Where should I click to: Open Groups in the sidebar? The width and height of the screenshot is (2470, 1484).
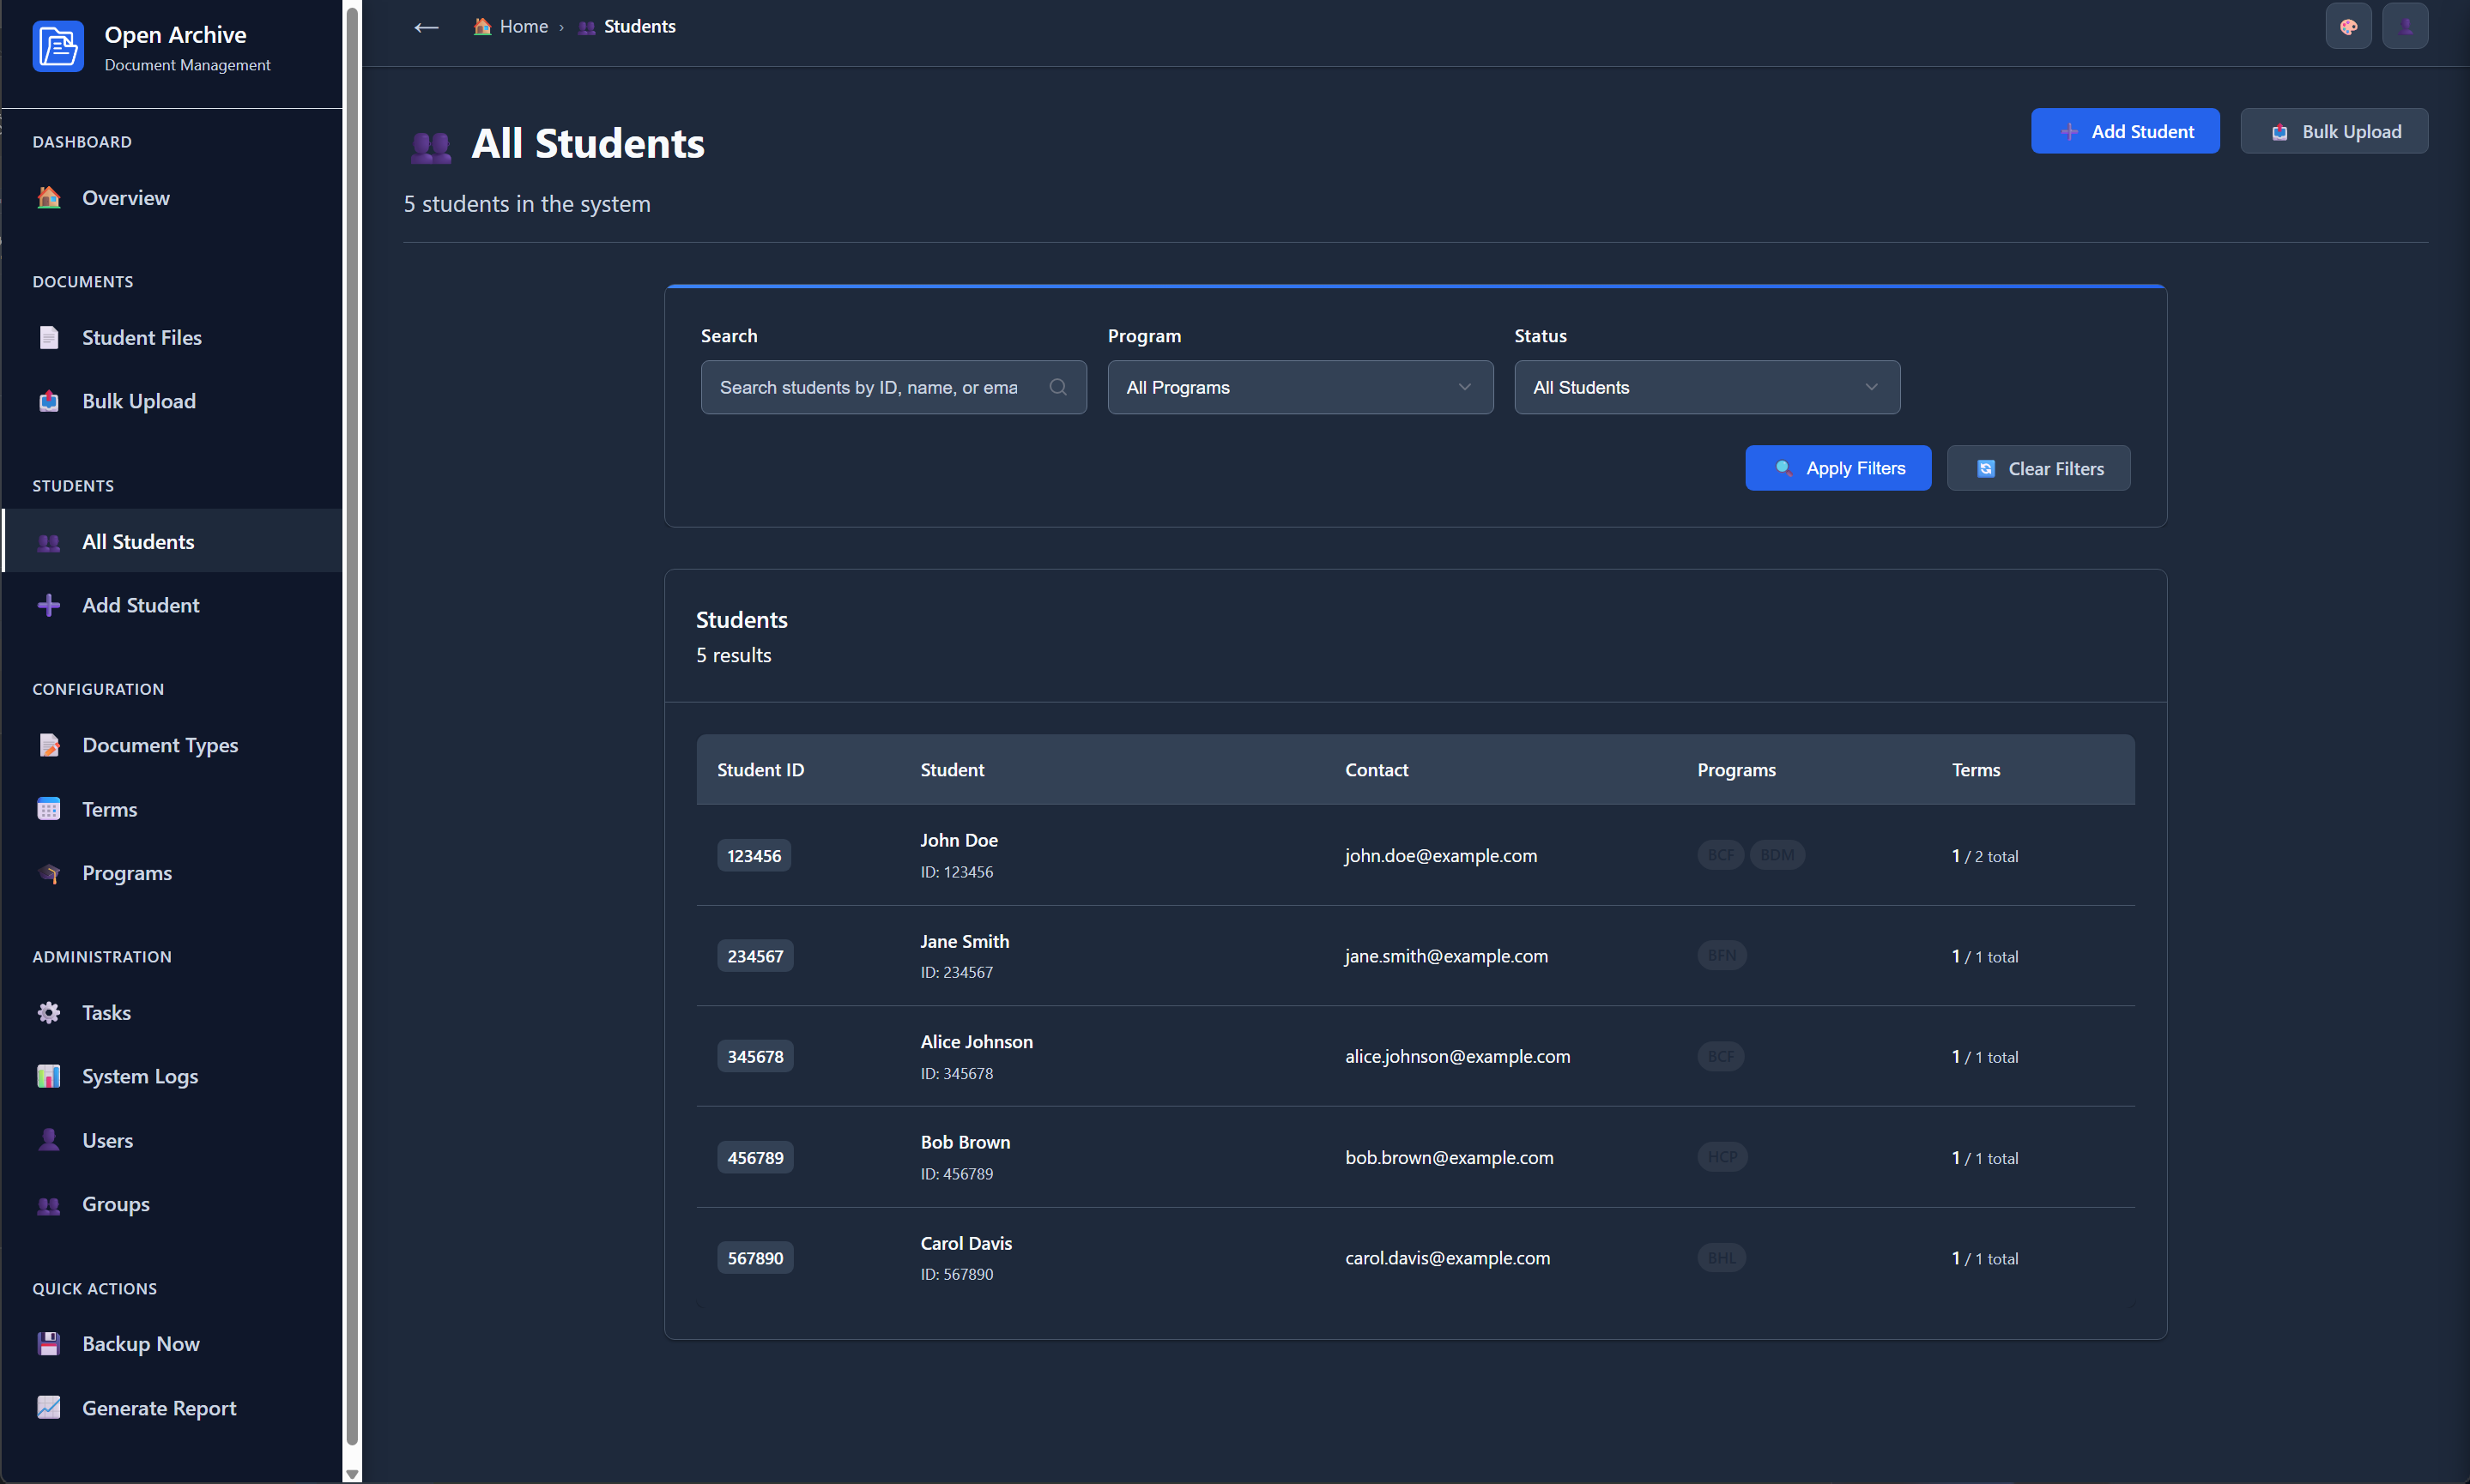point(172,1204)
